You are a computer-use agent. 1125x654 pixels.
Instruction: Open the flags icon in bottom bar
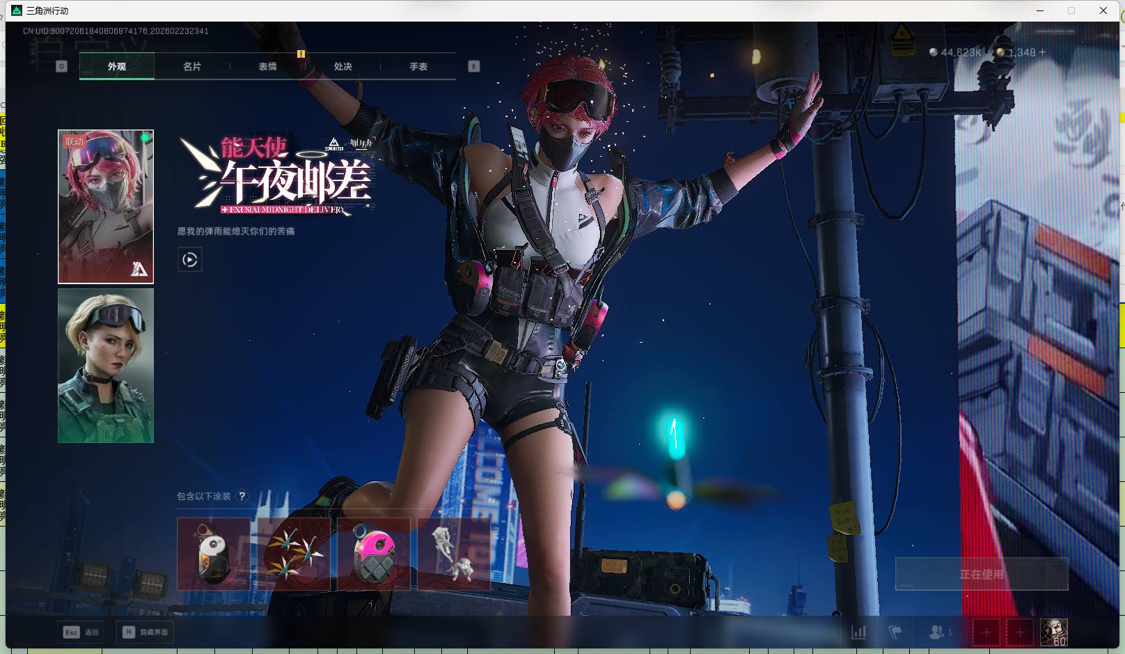[x=895, y=632]
